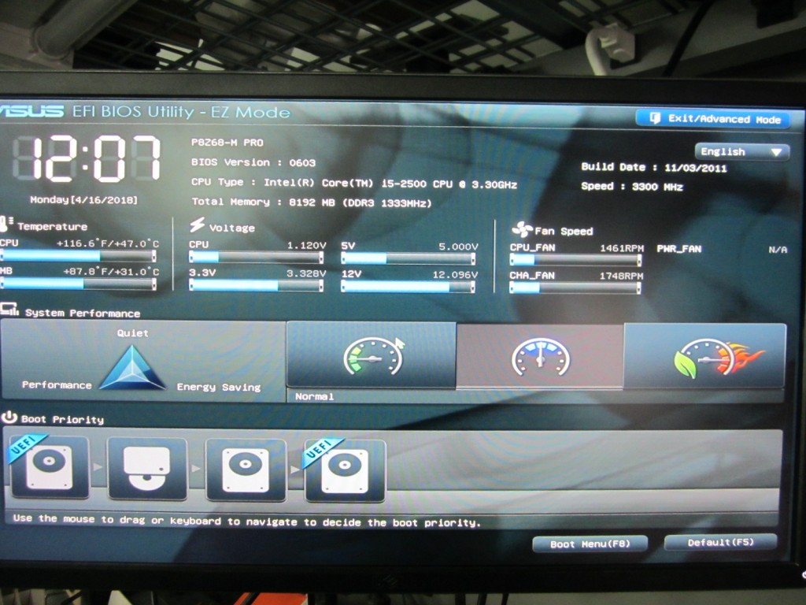Click the date Monday[4/16/2018]
Image resolution: width=806 pixels, height=605 pixels.
[83, 199]
